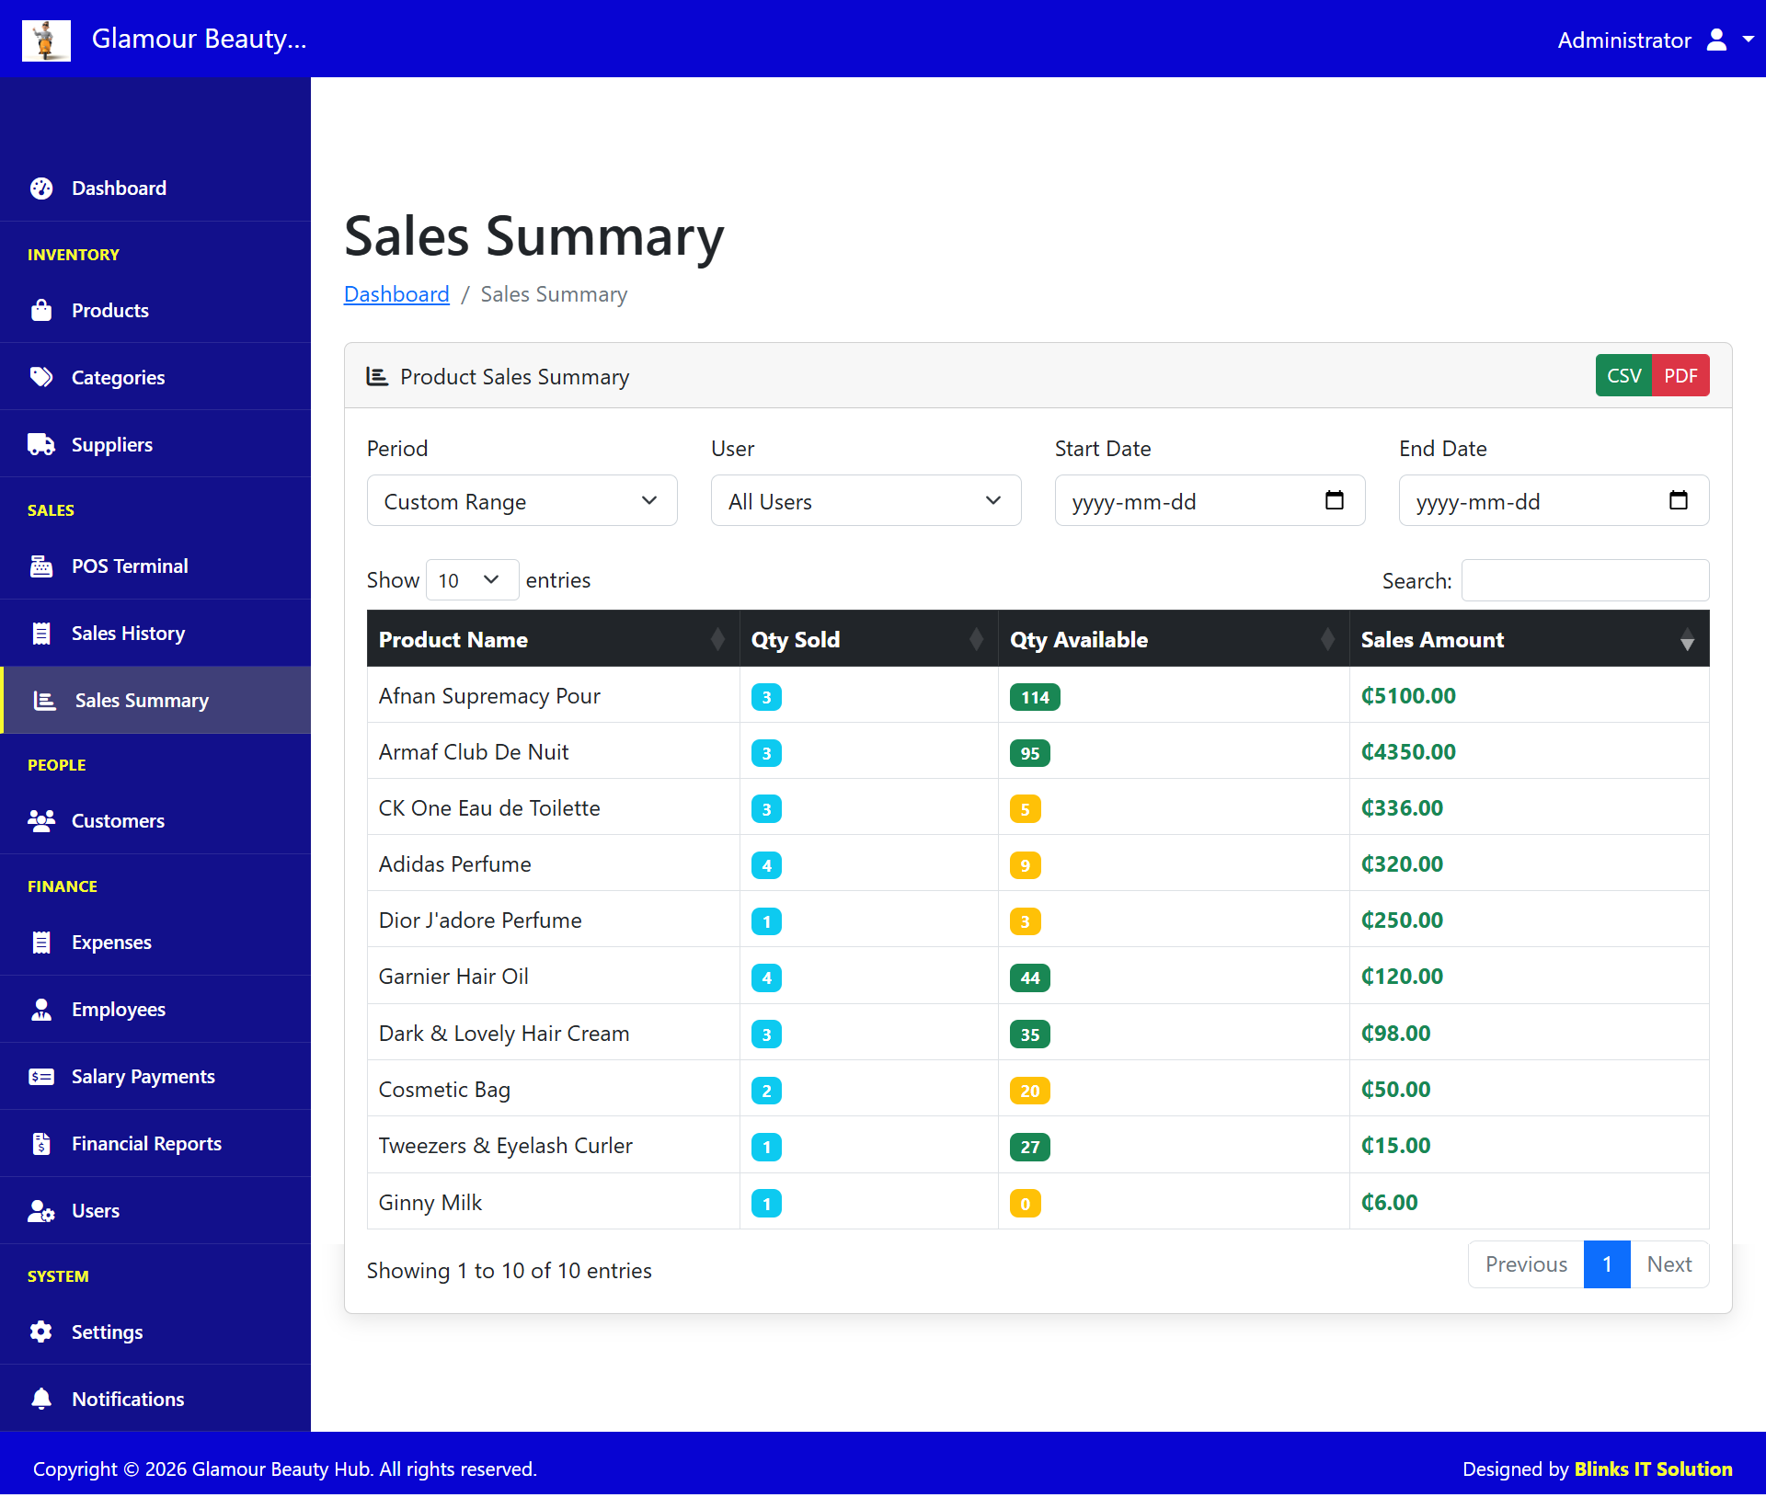This screenshot has height=1509, width=1766.
Task: Click the Previous pagination button
Action: [1526, 1265]
